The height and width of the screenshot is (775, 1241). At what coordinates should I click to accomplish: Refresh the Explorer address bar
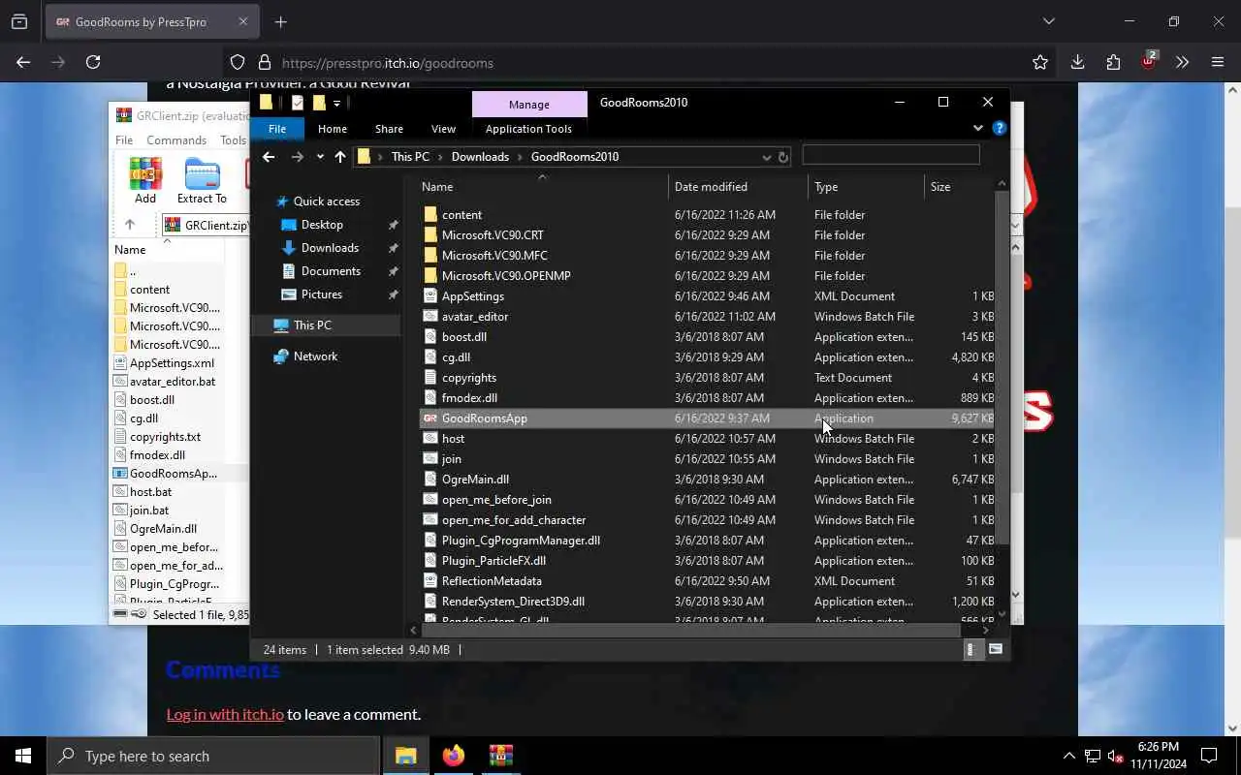[x=783, y=157]
